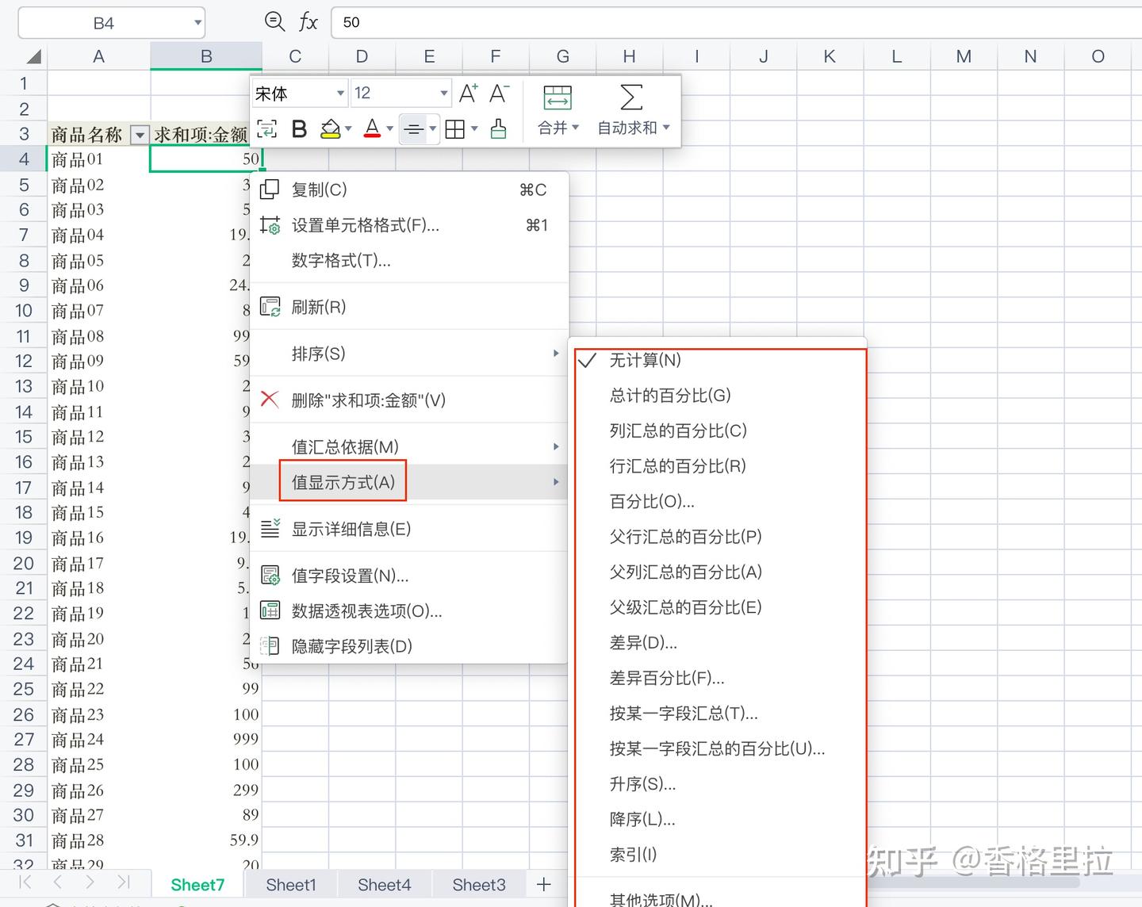Expand the 值汇总依据(M) submenu
This screenshot has width=1142, height=907.
coord(409,446)
